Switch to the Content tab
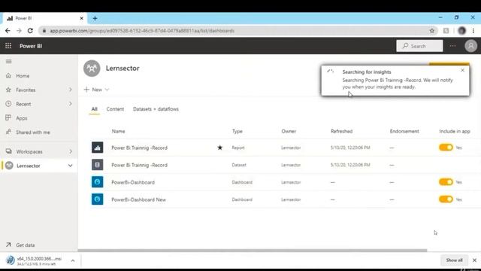 [115, 109]
